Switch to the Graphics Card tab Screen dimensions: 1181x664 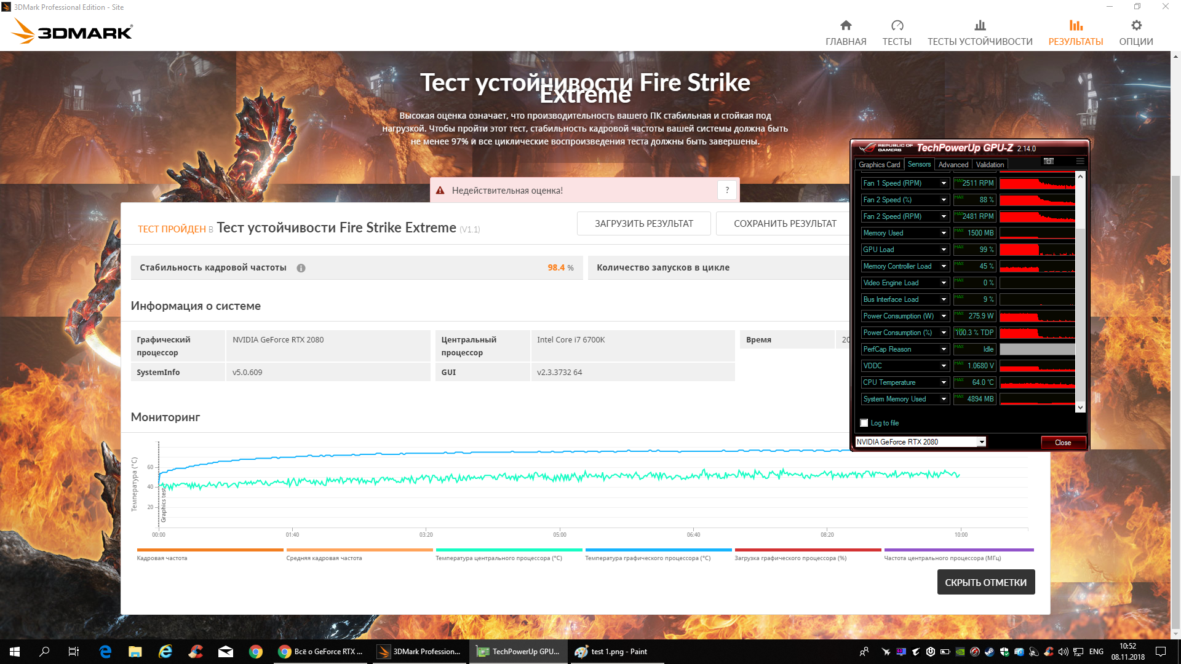pos(879,165)
